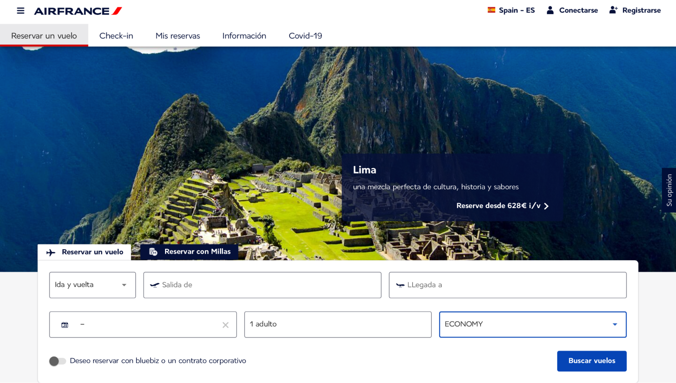
Task: Click the Spain – ES language selector
Action: [x=510, y=10]
